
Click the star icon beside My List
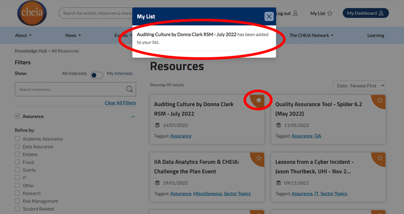(x=330, y=13)
